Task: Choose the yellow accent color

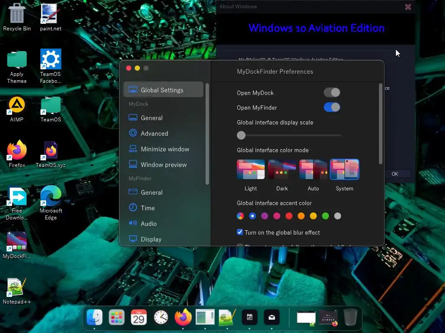Action: point(313,216)
